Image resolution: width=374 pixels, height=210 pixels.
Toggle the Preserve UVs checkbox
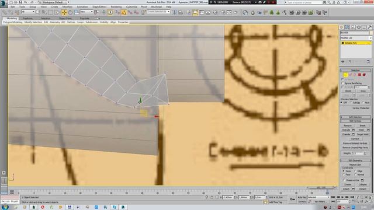click(344, 180)
